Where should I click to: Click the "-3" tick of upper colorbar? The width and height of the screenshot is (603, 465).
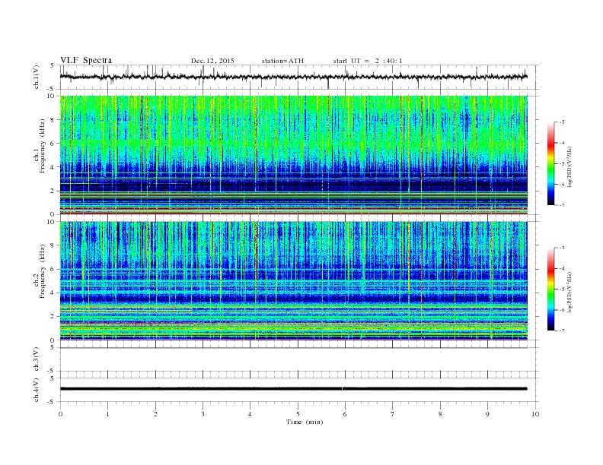click(x=562, y=122)
